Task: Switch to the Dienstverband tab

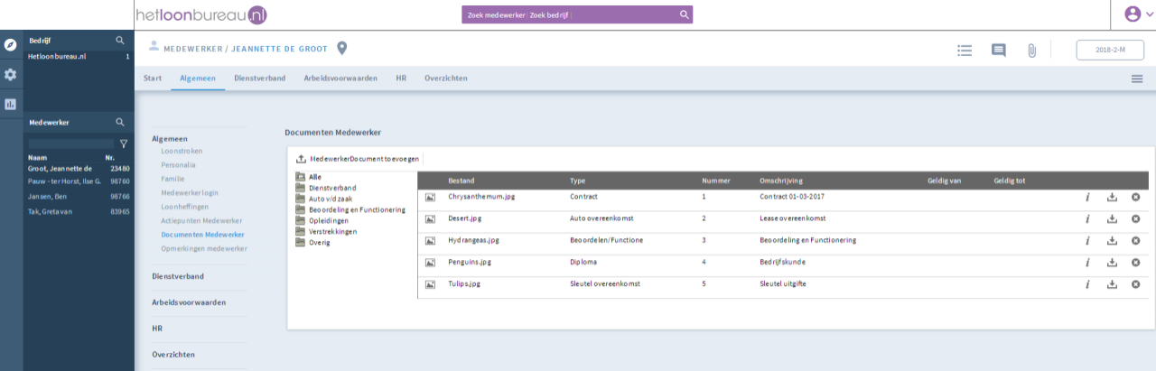Action: coord(259,79)
